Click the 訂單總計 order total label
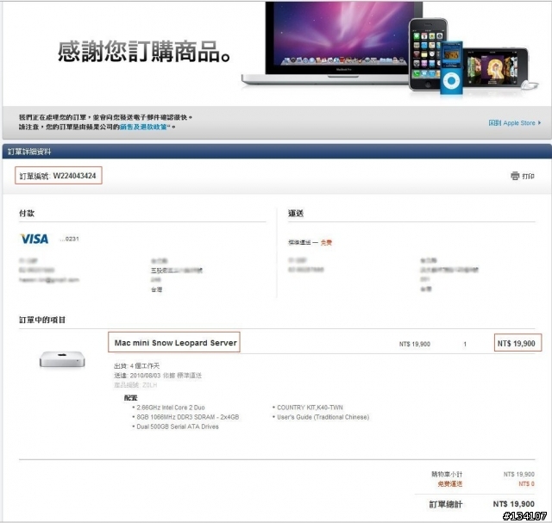The height and width of the screenshot is (523, 552). coord(445,504)
